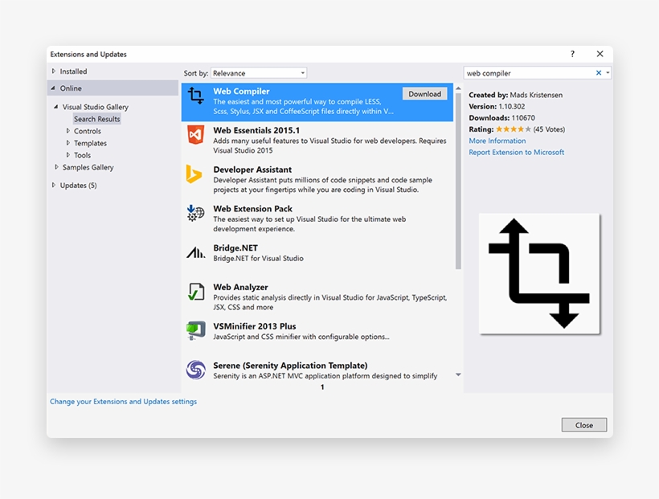Click the Downloads: 110670 text
Screen dimensions: 659x499
(501, 117)
